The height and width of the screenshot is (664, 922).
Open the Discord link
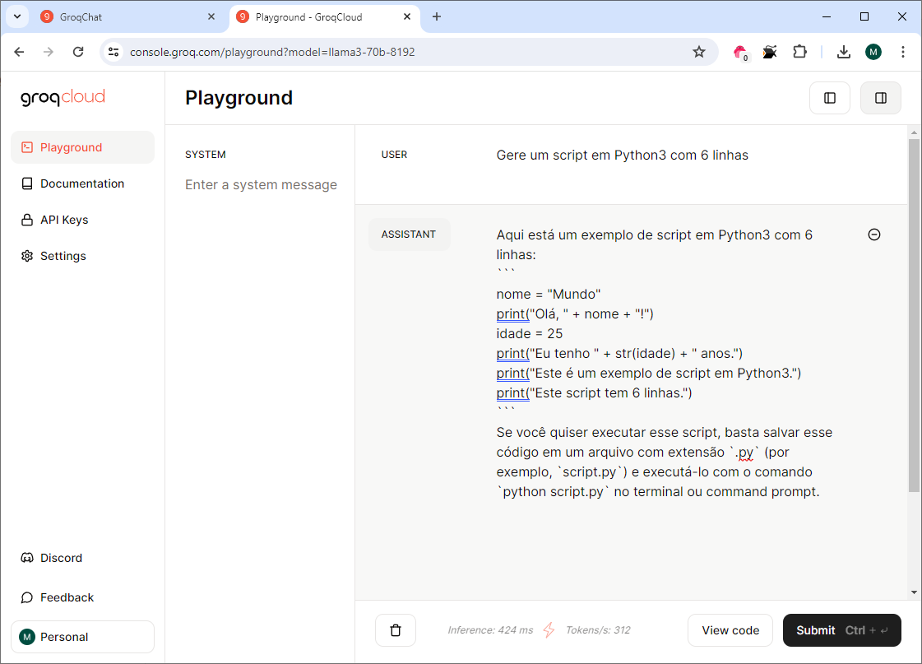pyautogui.click(x=82, y=558)
